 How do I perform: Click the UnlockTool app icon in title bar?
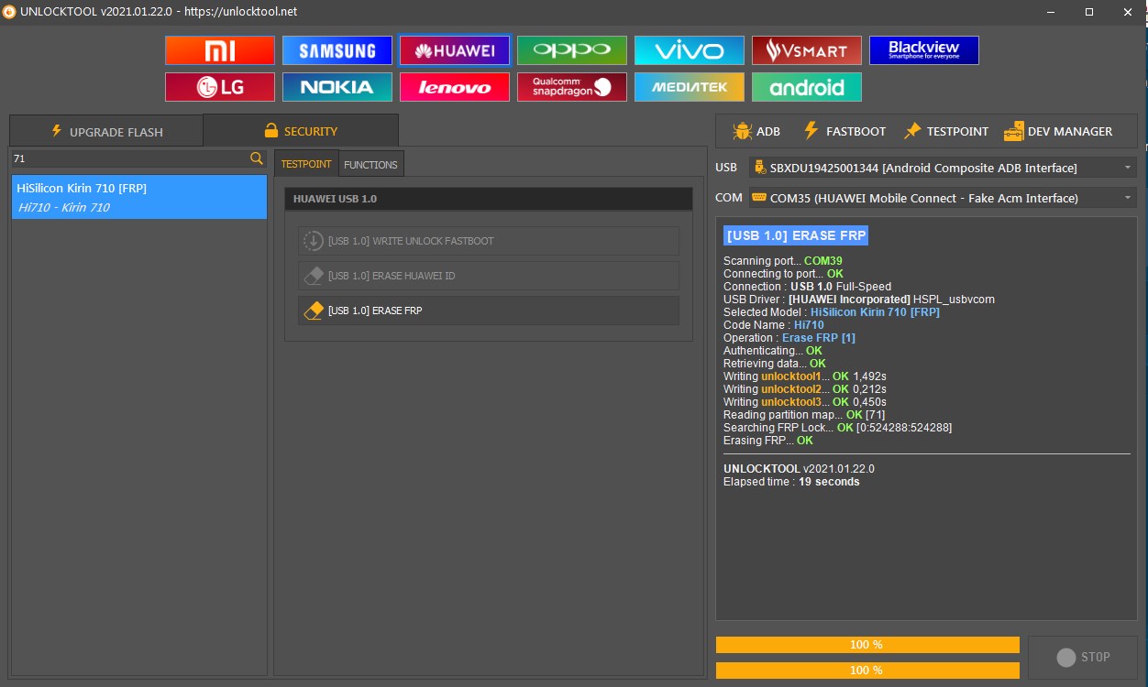[9, 12]
